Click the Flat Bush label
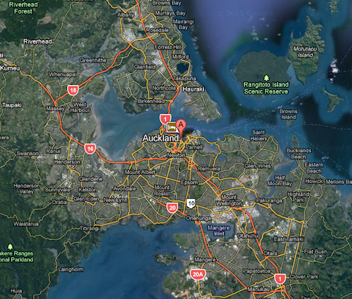This screenshot has width=352, height=299. (x=315, y=252)
